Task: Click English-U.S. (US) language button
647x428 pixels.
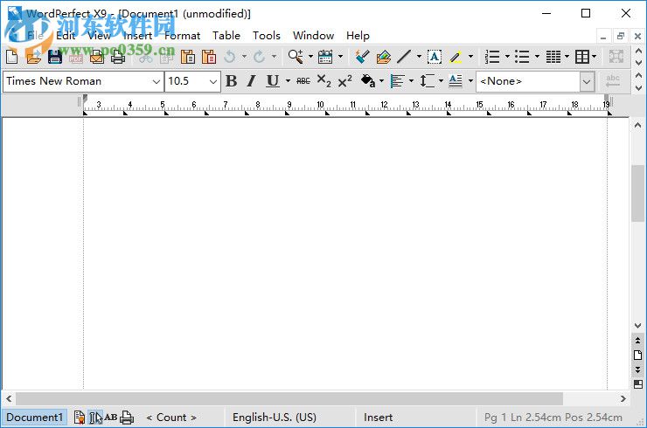Action: click(x=275, y=418)
